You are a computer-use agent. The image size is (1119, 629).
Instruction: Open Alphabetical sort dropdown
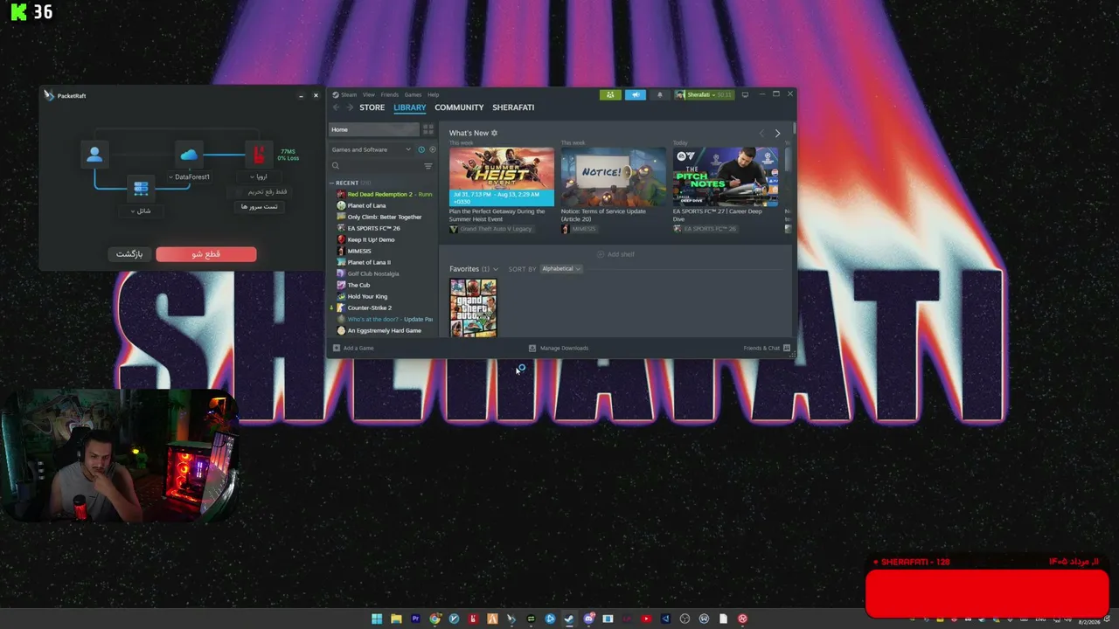click(561, 269)
